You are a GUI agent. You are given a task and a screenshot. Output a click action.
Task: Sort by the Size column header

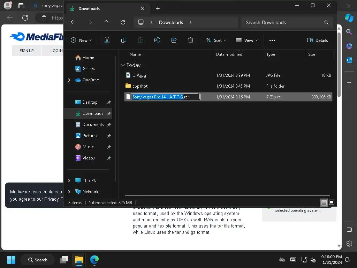pyautogui.click(x=311, y=54)
